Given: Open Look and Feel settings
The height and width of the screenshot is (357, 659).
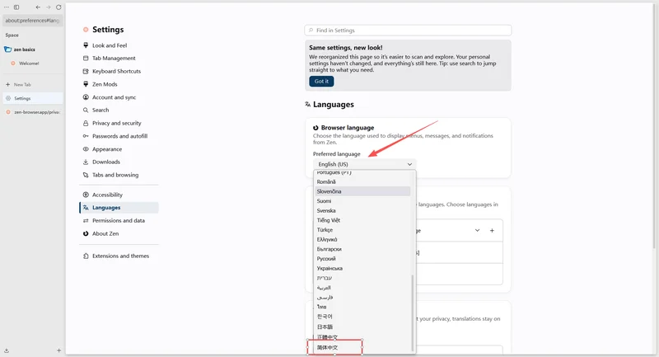Looking at the screenshot, I should click(x=110, y=45).
